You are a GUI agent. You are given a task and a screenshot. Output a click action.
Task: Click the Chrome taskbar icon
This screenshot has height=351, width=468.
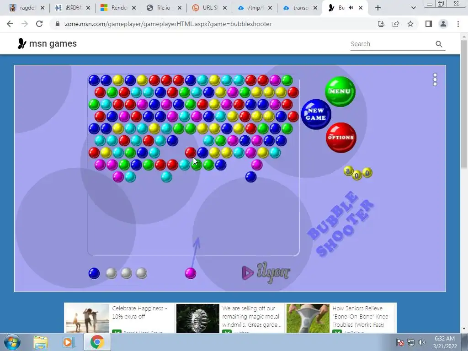tap(97, 342)
